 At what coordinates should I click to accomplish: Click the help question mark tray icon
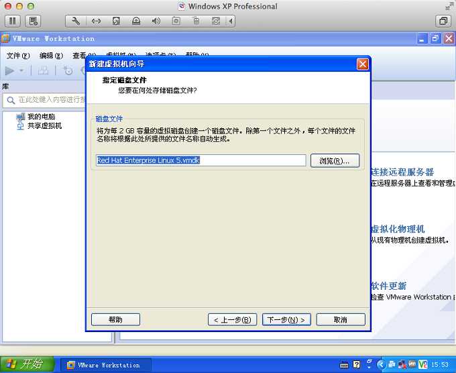pos(356,364)
